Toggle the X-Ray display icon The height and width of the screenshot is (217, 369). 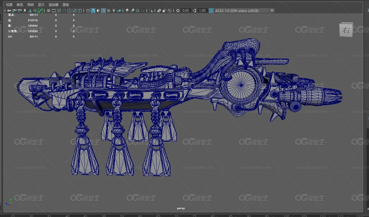pyautogui.click(x=159, y=11)
